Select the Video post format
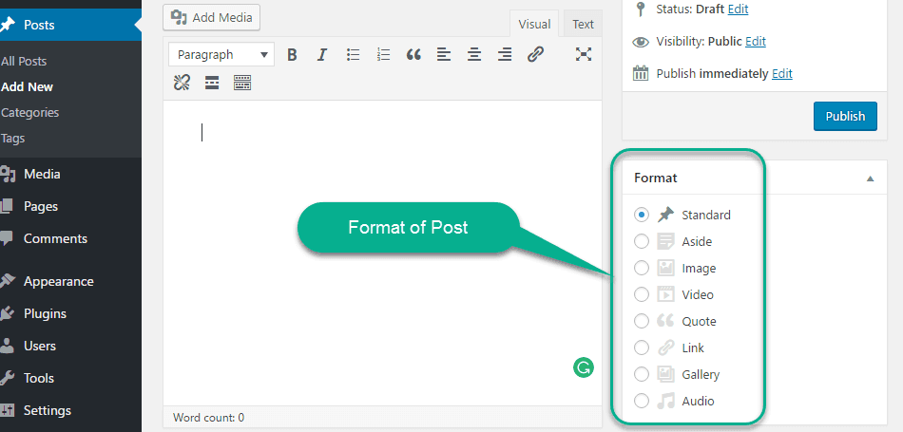Viewport: 903px width, 432px height. click(x=641, y=294)
